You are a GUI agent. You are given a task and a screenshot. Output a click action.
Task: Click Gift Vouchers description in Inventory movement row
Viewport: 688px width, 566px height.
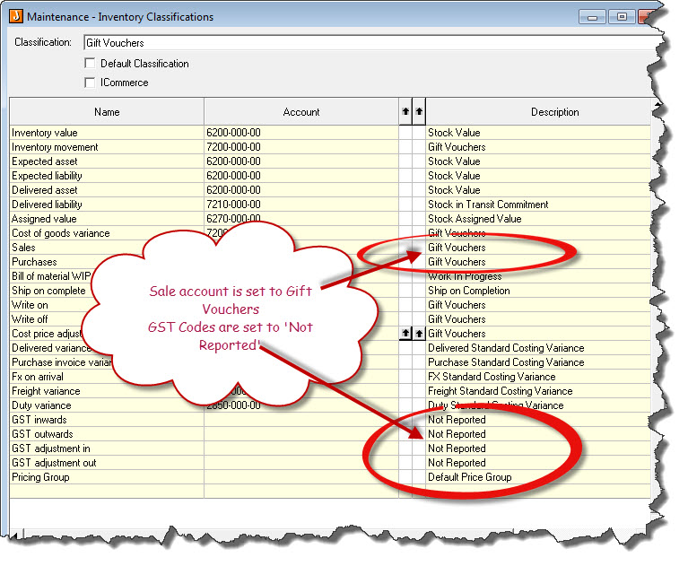[x=457, y=147]
